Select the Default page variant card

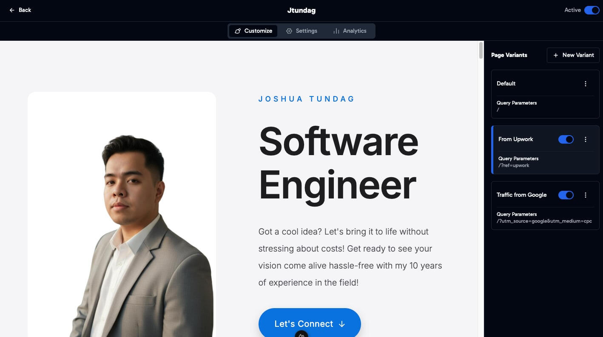click(545, 94)
